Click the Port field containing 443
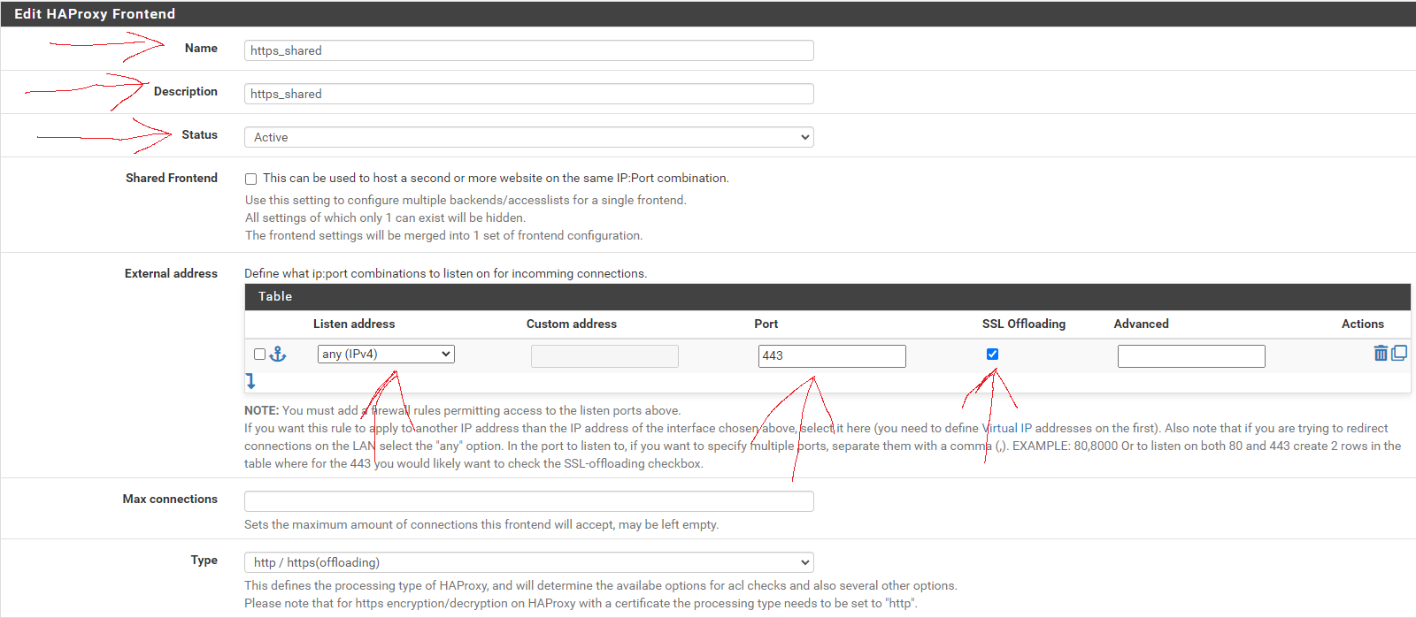The image size is (1416, 618). [x=832, y=355]
